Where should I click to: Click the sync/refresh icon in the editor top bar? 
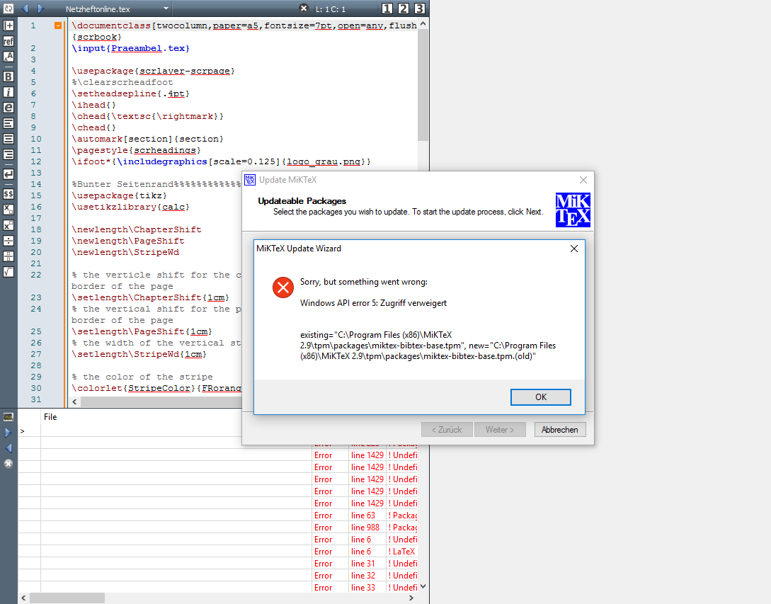pyautogui.click(x=8, y=8)
